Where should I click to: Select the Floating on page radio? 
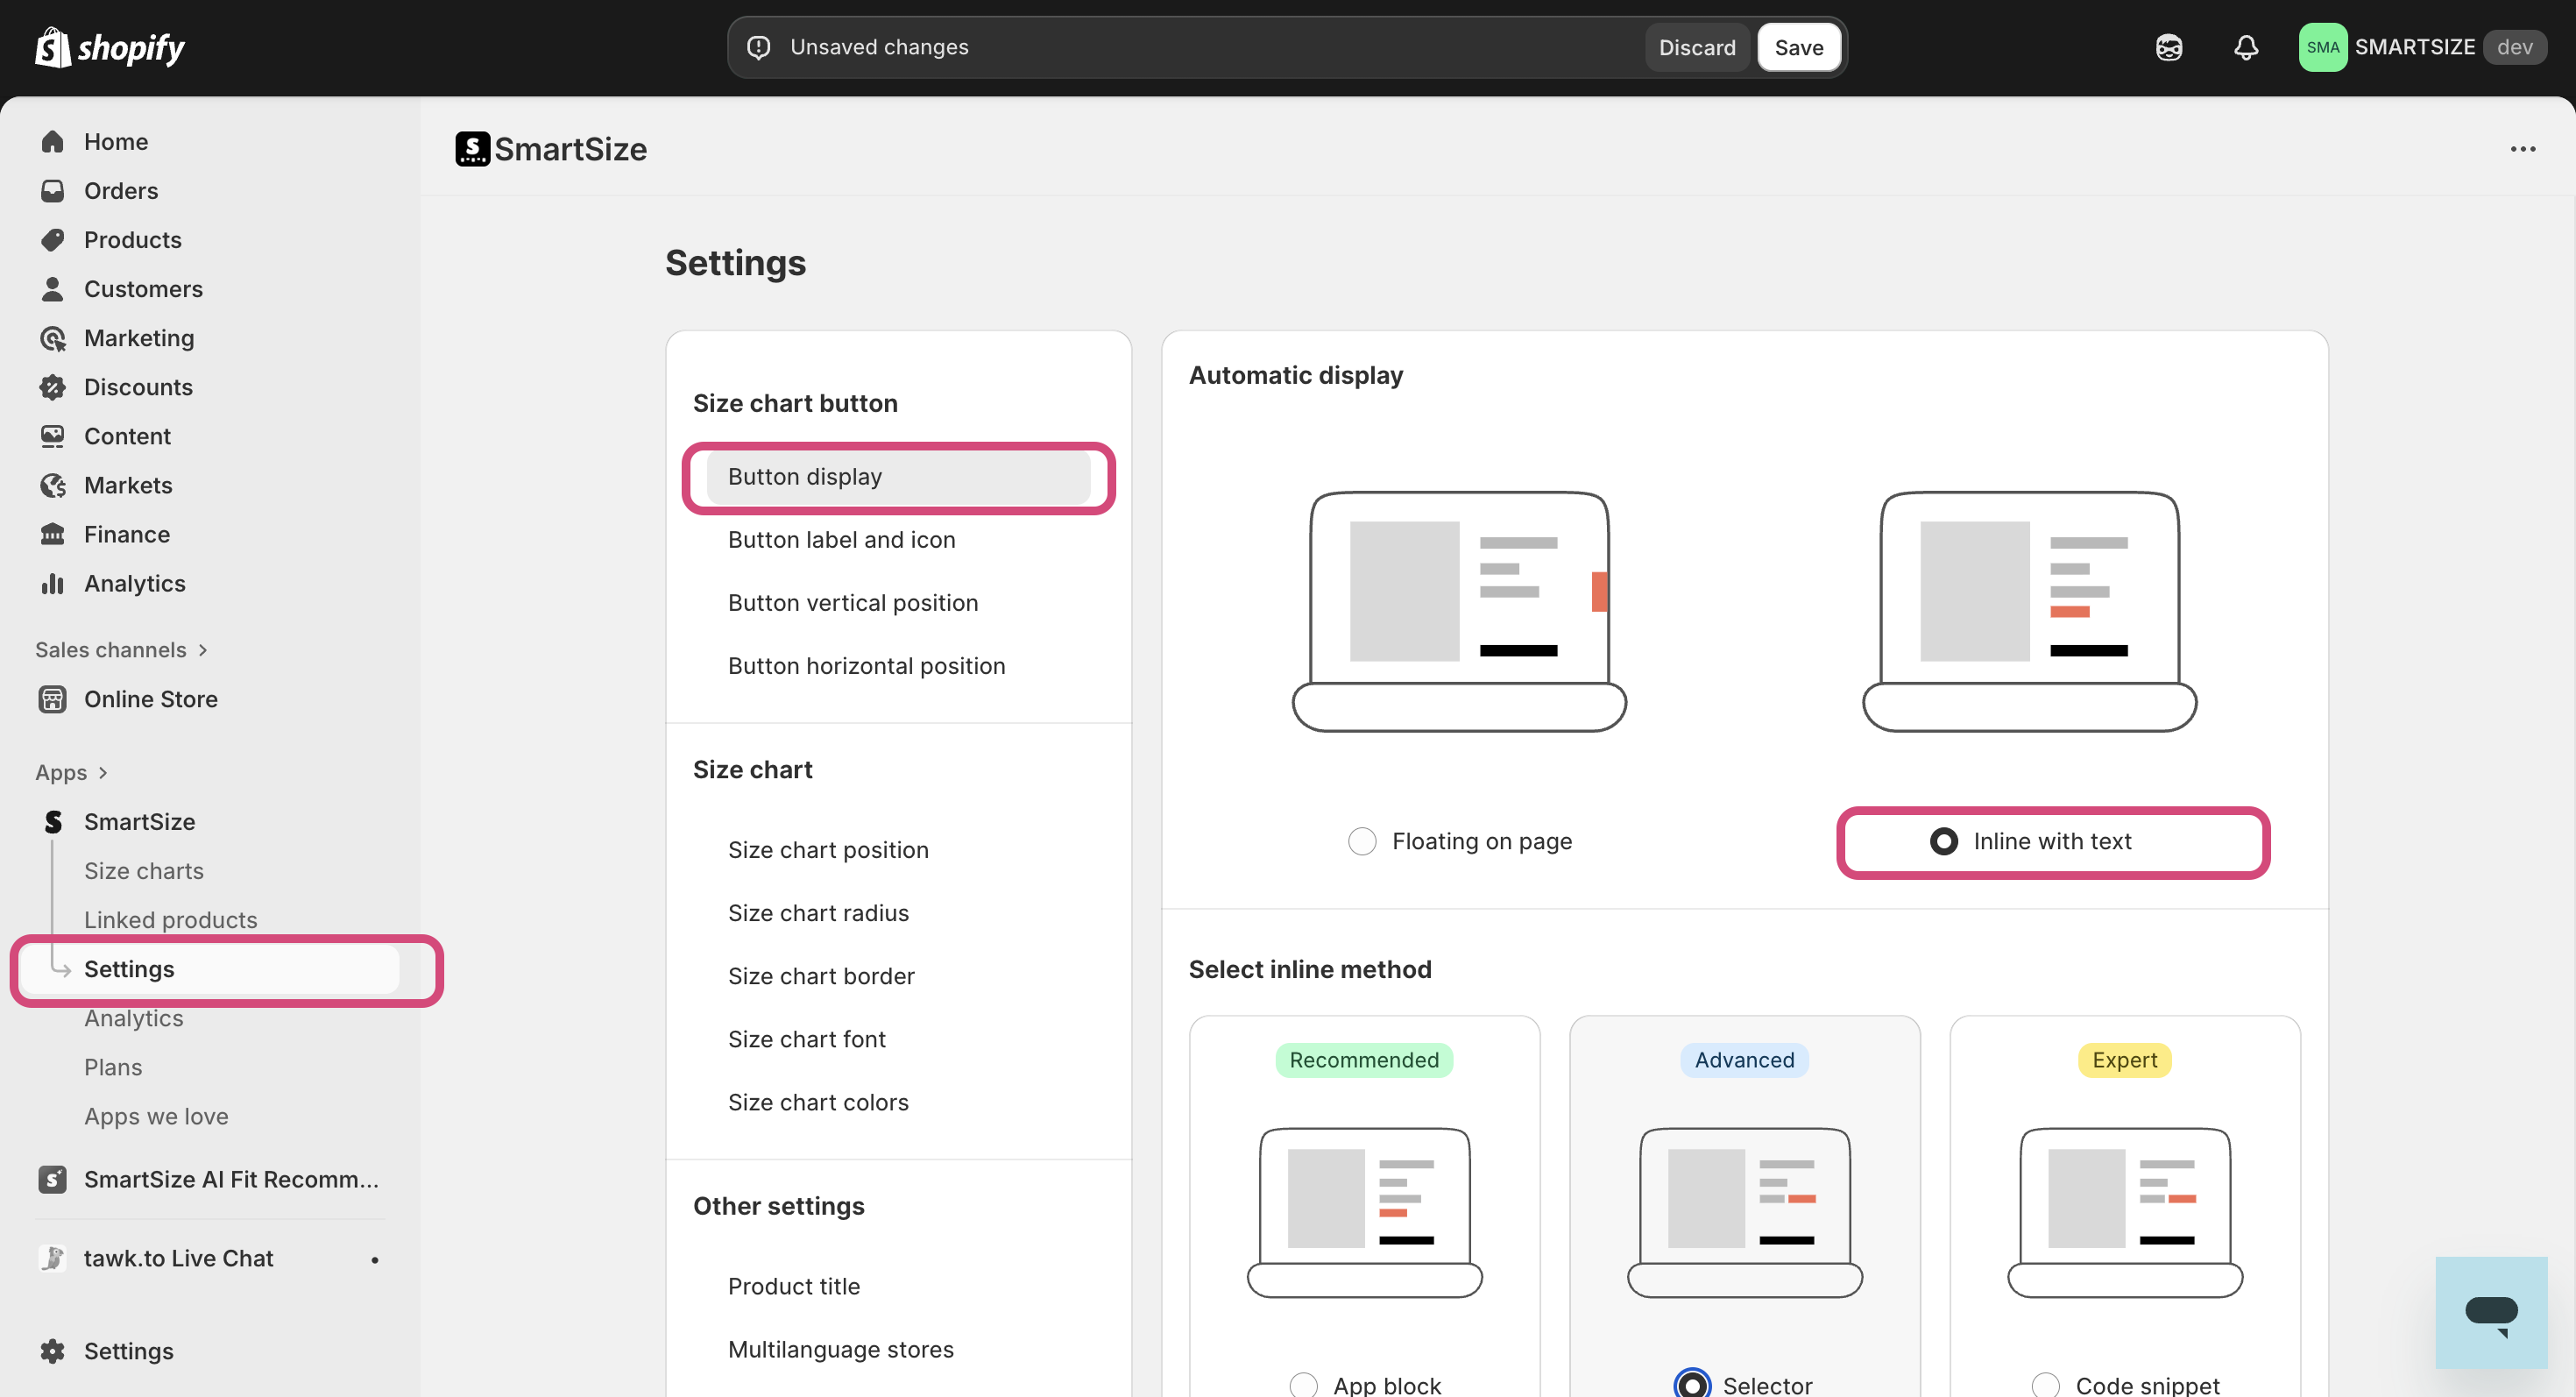point(1362,841)
